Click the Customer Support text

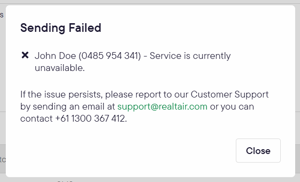coord(230,95)
